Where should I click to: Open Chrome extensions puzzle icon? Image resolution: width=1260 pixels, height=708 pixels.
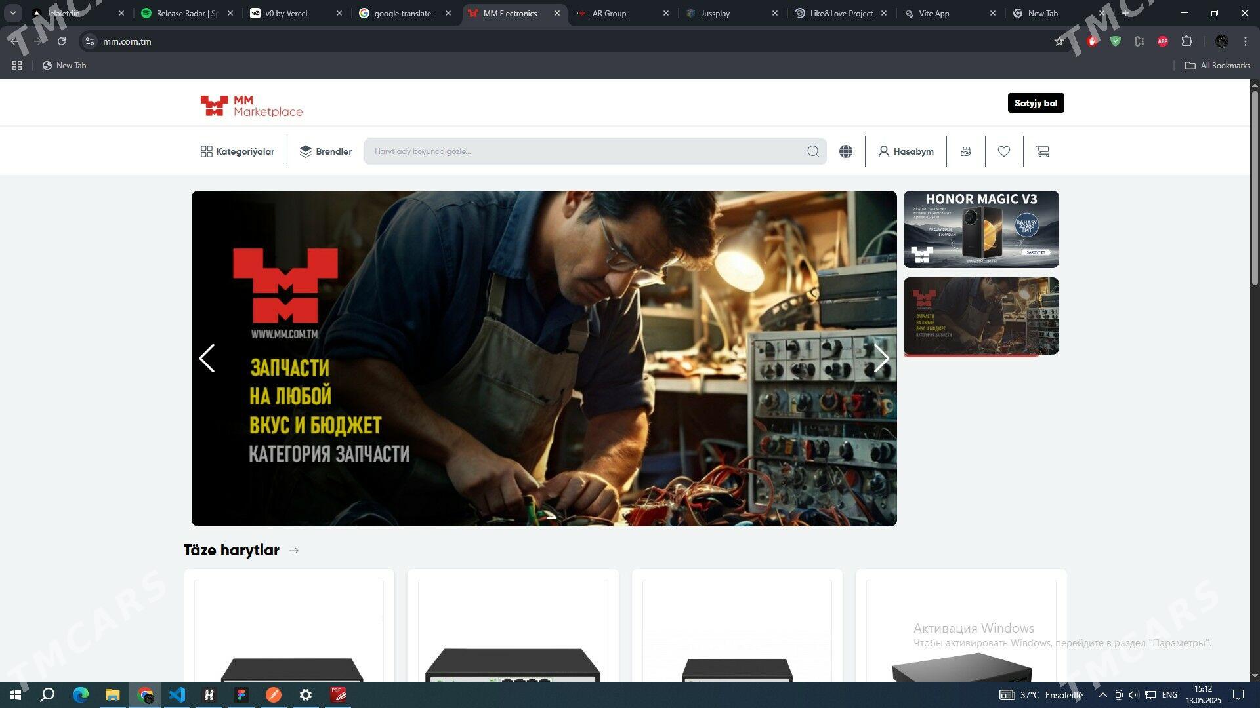pos(1186,41)
